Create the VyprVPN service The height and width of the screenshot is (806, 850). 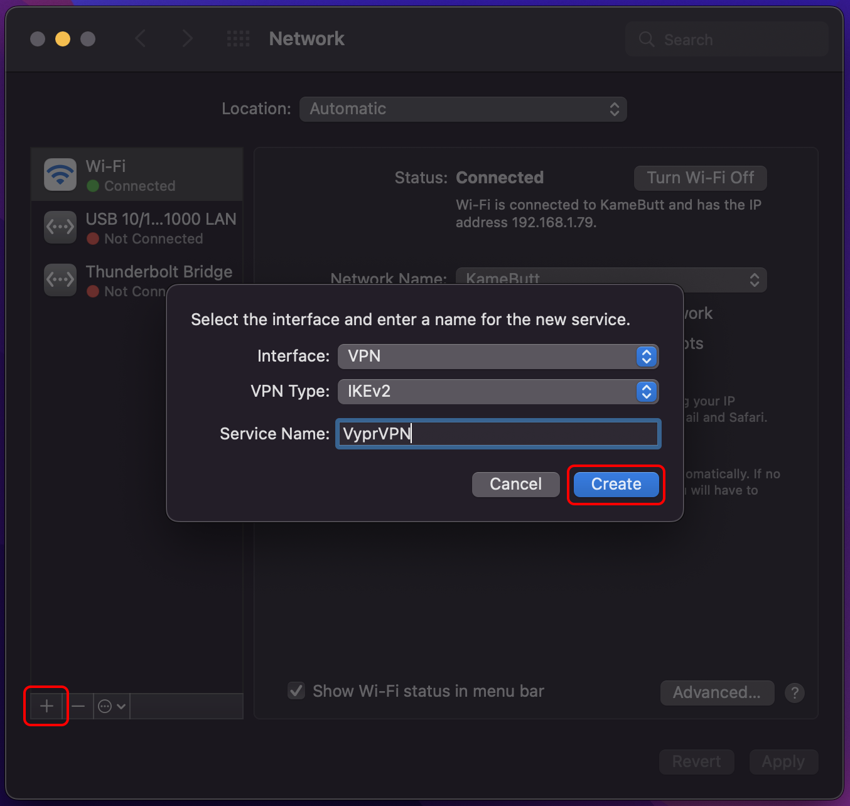615,484
